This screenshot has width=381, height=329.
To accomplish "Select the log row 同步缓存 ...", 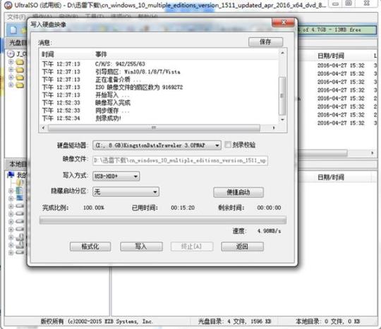I will tap(159, 111).
